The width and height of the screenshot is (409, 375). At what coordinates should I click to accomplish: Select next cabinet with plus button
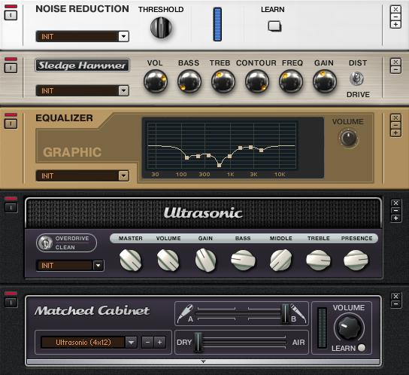[x=159, y=342]
